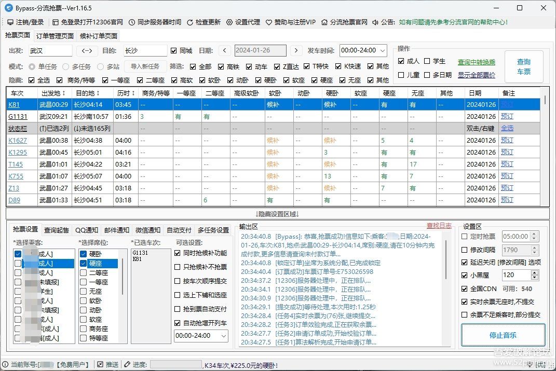Click the 注销/登录 login icon
This screenshot has width=556, height=371.
click(10, 22)
